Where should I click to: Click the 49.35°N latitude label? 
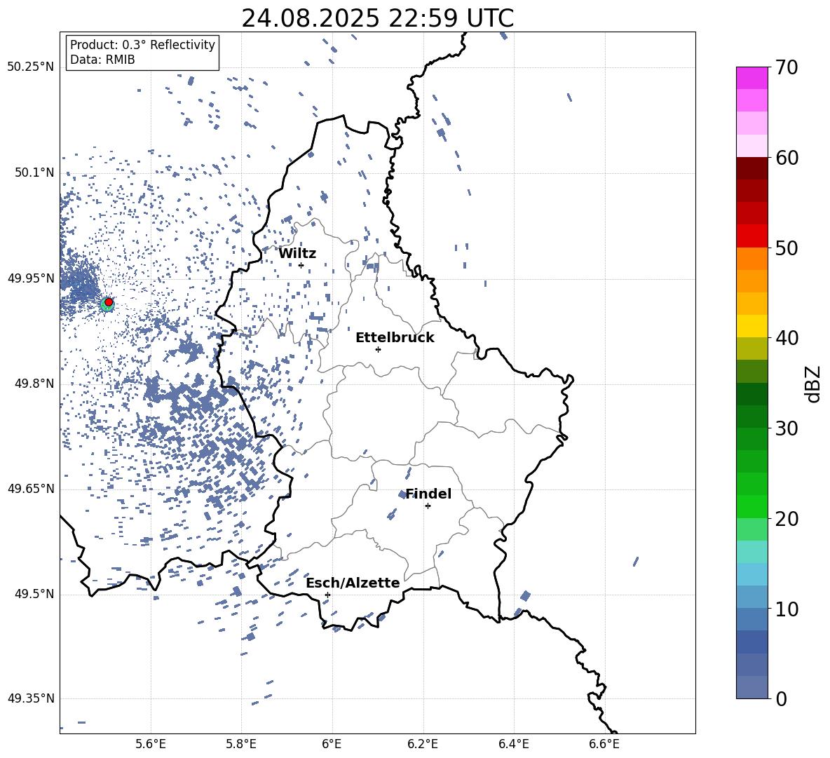pos(31,698)
